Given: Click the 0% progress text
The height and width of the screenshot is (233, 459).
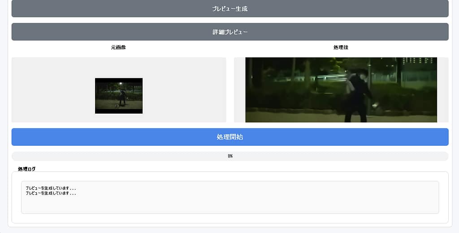Looking at the screenshot, I should coord(230,156).
